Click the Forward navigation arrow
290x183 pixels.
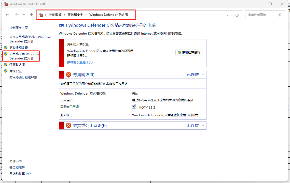16,15
